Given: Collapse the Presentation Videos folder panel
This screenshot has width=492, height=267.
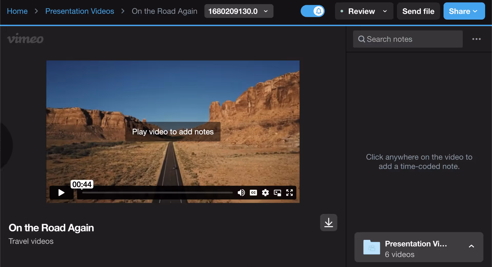Looking at the screenshot, I should coord(471,246).
